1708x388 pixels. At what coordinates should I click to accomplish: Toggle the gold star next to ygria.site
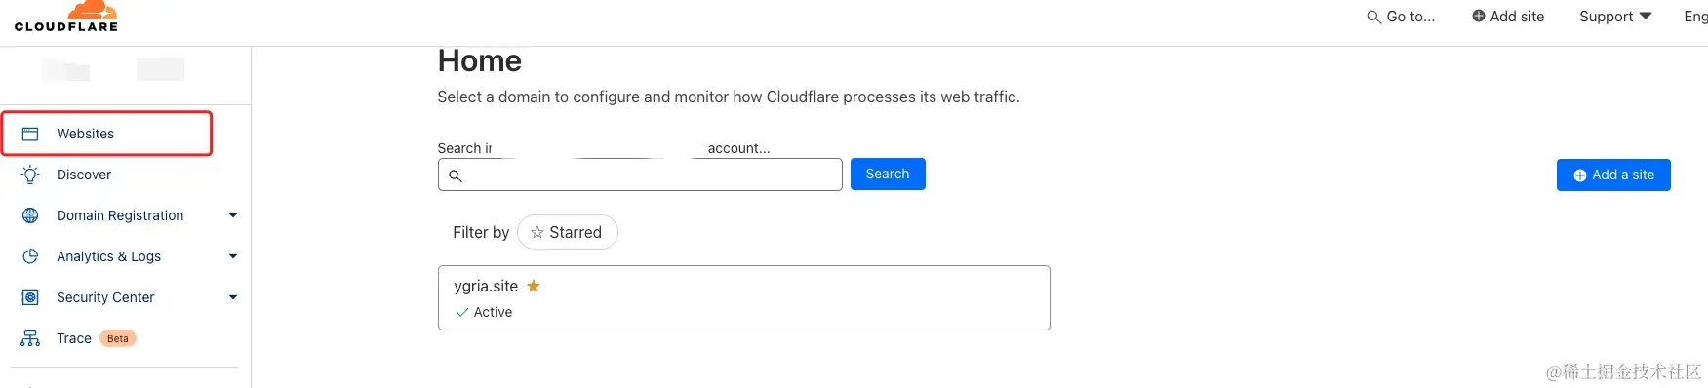coord(534,286)
